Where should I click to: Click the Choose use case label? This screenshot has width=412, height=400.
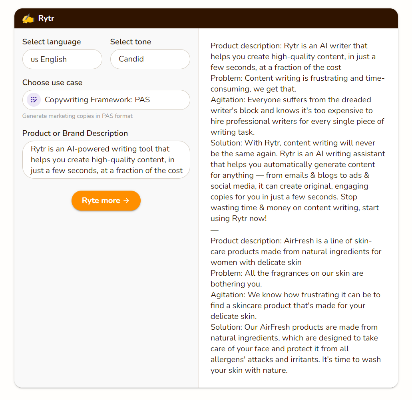tap(52, 83)
